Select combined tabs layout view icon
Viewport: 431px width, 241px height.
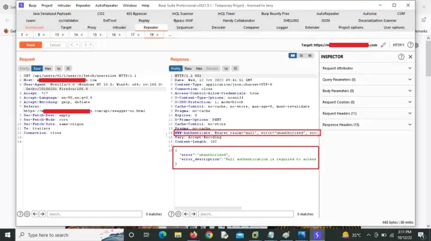pyautogui.click(x=310, y=55)
